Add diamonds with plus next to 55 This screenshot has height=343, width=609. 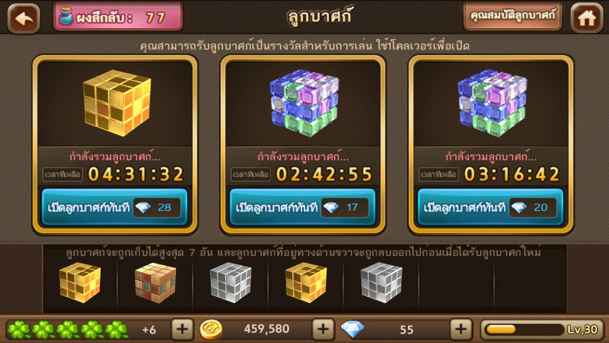click(461, 330)
